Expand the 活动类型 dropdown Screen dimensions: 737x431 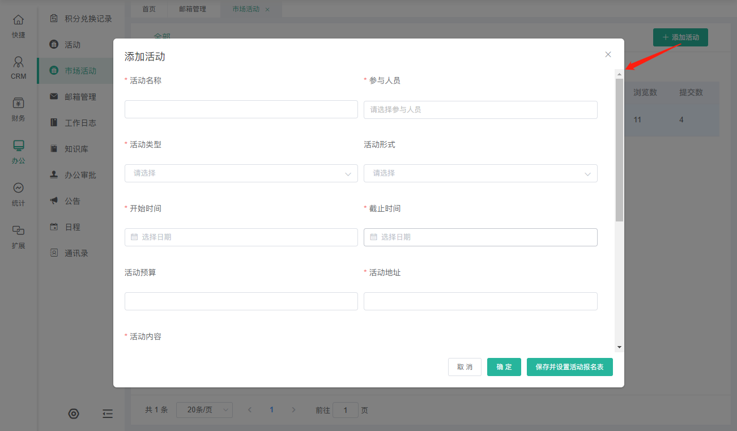coord(241,173)
